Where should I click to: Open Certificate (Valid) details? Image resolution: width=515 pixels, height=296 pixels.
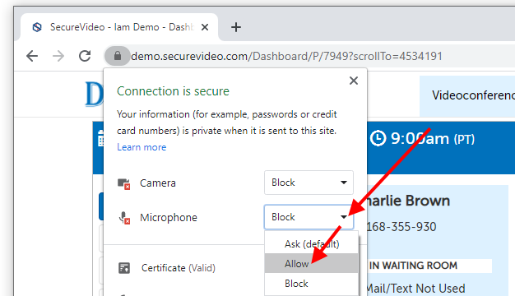coord(178,268)
